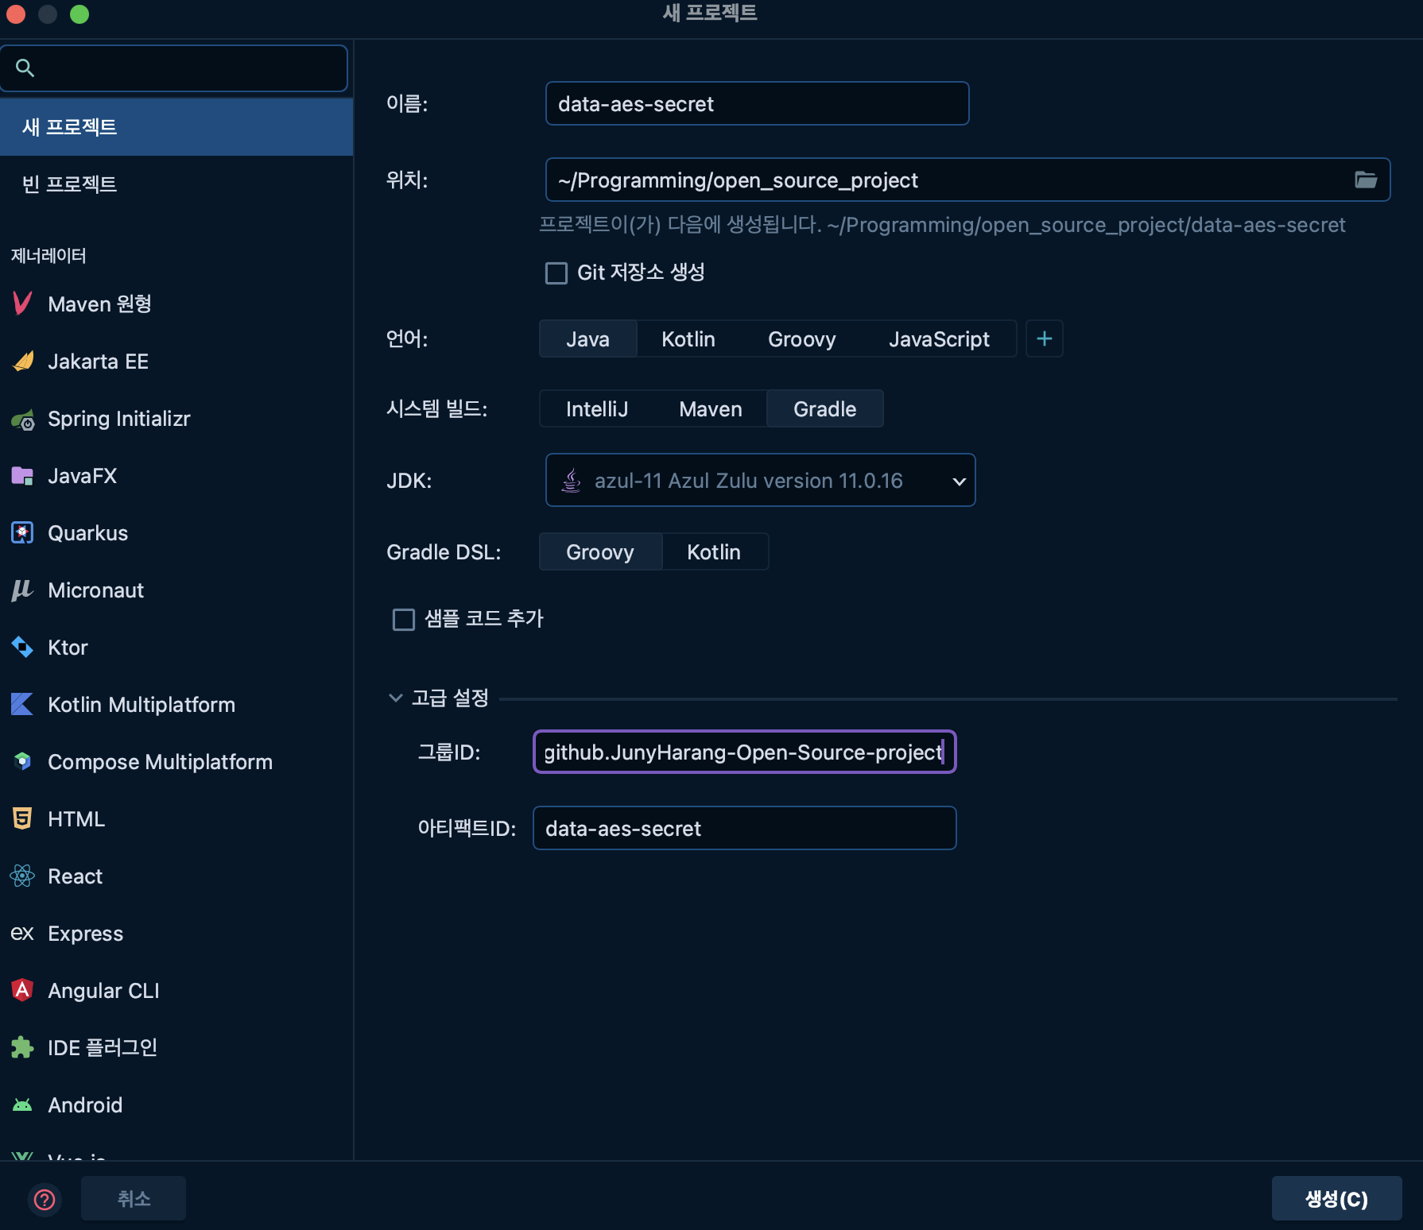Screen dimensions: 1423x1230
Task: Select 새 프로젝트 in the sidebar
Action: [x=176, y=127]
